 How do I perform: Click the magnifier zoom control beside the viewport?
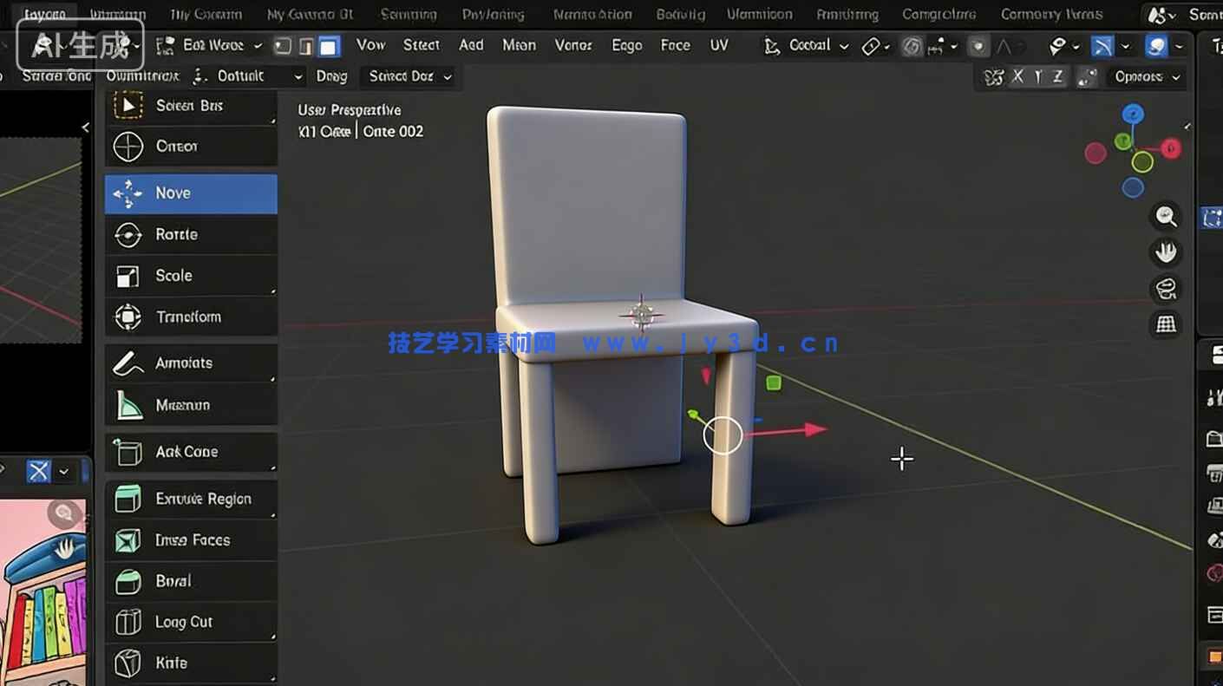(1166, 217)
